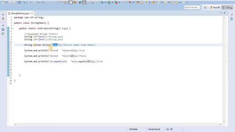The image size is (235, 132).
Task: Open the Debug launch dropdown arrow
Action: [105, 3]
